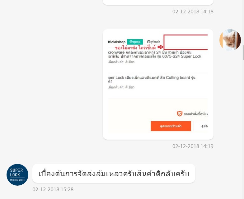This screenshot has width=244, height=199.
Task: Click the green พูดคุย chat button
Action: pos(135,42)
